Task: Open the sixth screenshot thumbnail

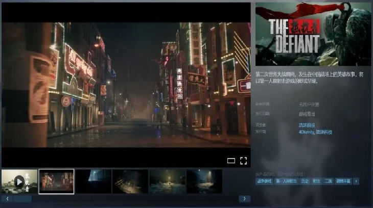Action: coord(204,181)
